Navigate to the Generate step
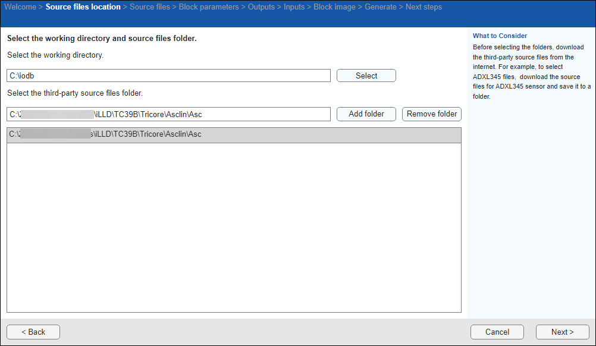The height and width of the screenshot is (346, 596). [x=381, y=7]
